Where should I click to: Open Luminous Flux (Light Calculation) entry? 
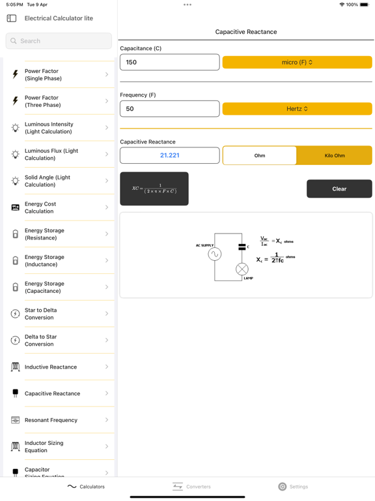(x=59, y=155)
